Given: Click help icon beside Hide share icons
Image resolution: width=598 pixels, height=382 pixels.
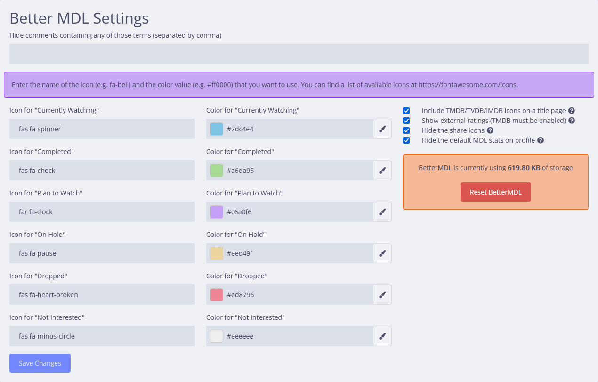Looking at the screenshot, I should pos(490,130).
